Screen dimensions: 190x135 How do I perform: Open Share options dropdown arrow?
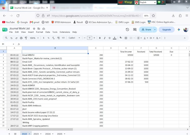pyautogui.click(x=155, y=29)
